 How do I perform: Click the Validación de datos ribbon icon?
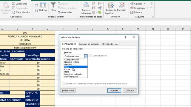click(x=93, y=12)
